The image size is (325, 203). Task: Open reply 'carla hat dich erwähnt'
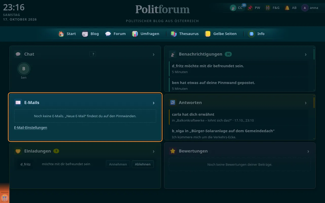(x=239, y=117)
